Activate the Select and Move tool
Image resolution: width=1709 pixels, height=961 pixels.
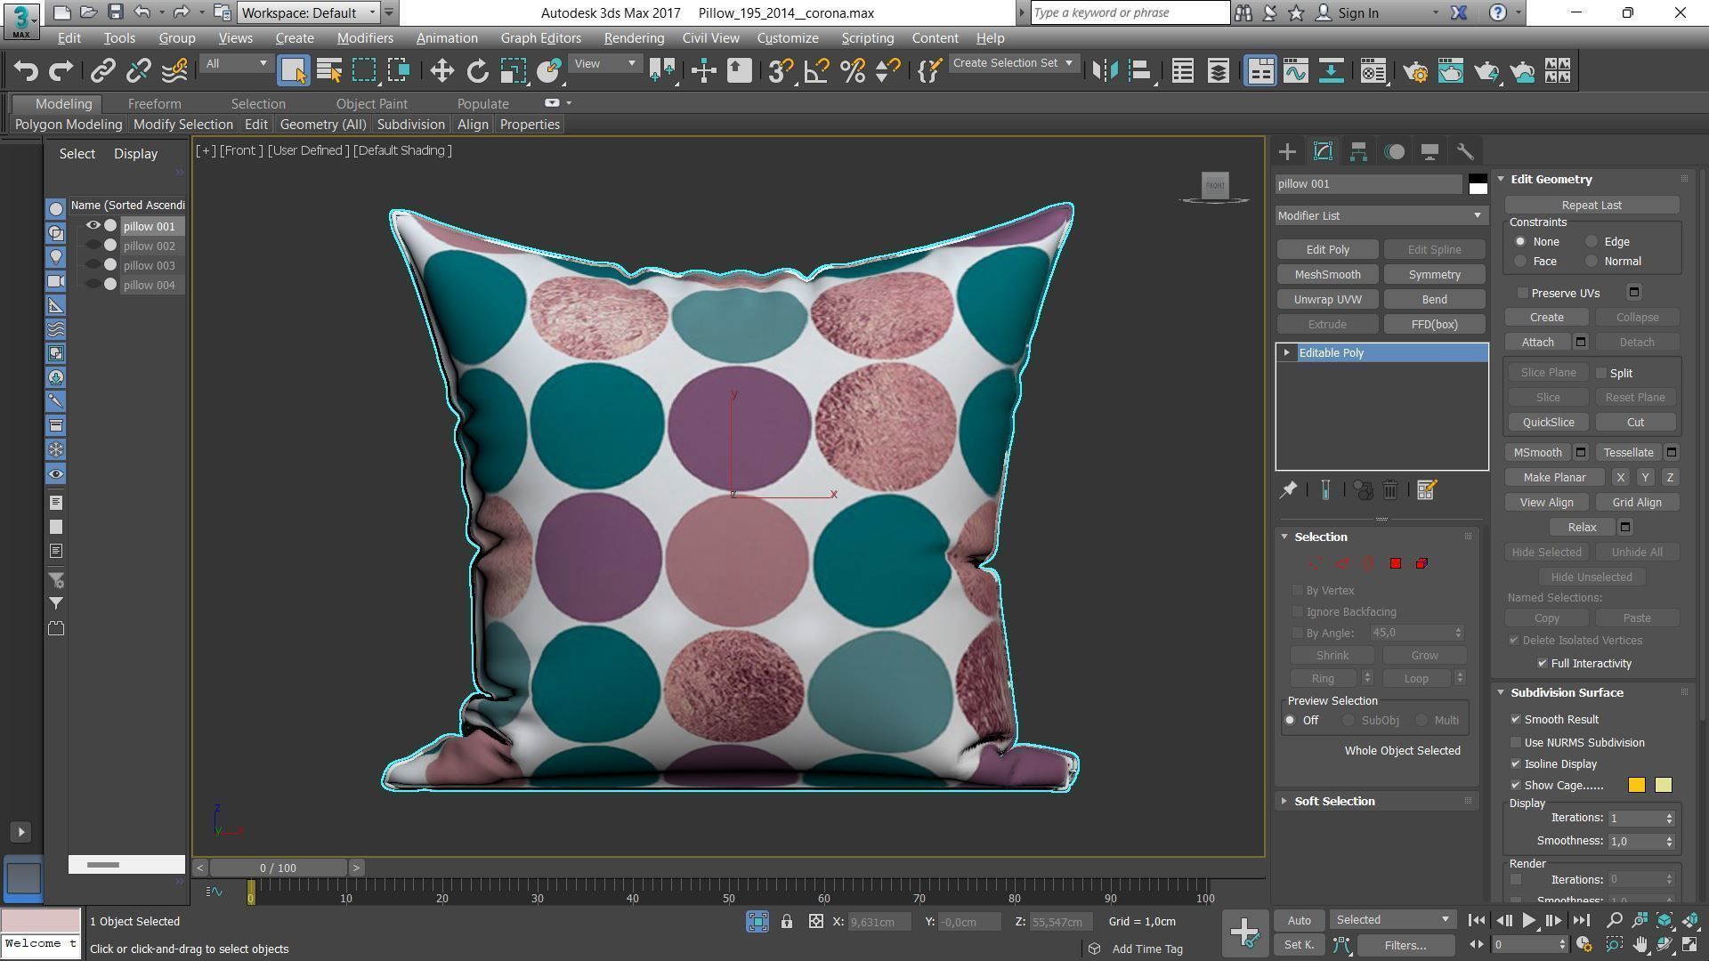tap(441, 71)
